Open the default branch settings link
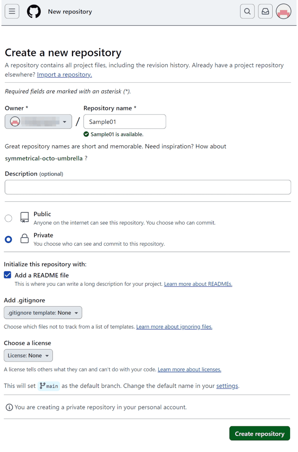The width and height of the screenshot is (298, 452). click(x=227, y=386)
